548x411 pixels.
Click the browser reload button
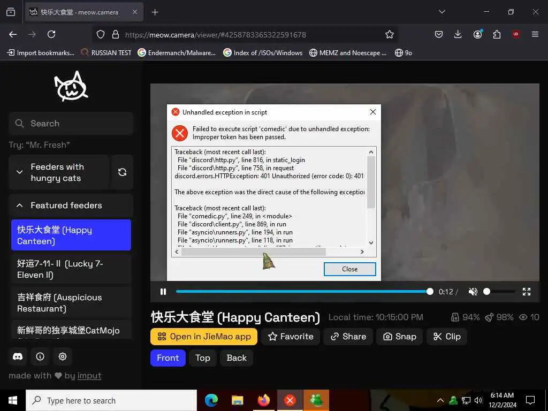coord(51,34)
